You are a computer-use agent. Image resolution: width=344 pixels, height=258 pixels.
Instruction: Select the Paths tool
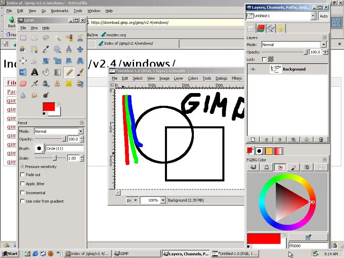35,49
